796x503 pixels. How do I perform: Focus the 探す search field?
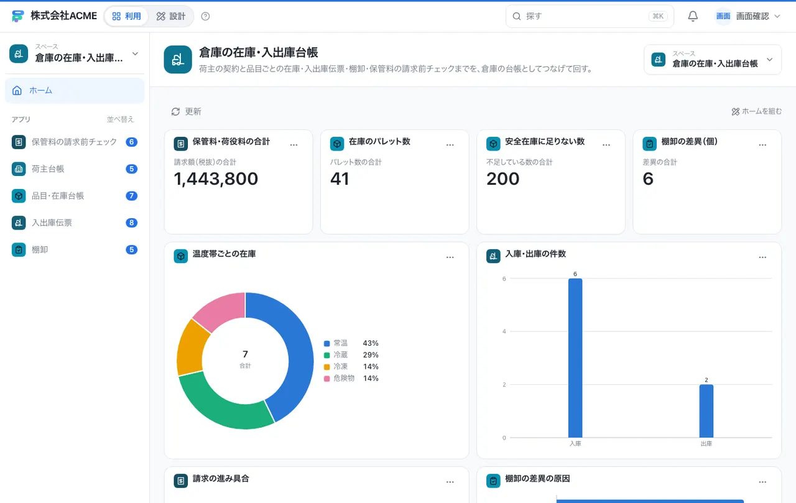590,16
